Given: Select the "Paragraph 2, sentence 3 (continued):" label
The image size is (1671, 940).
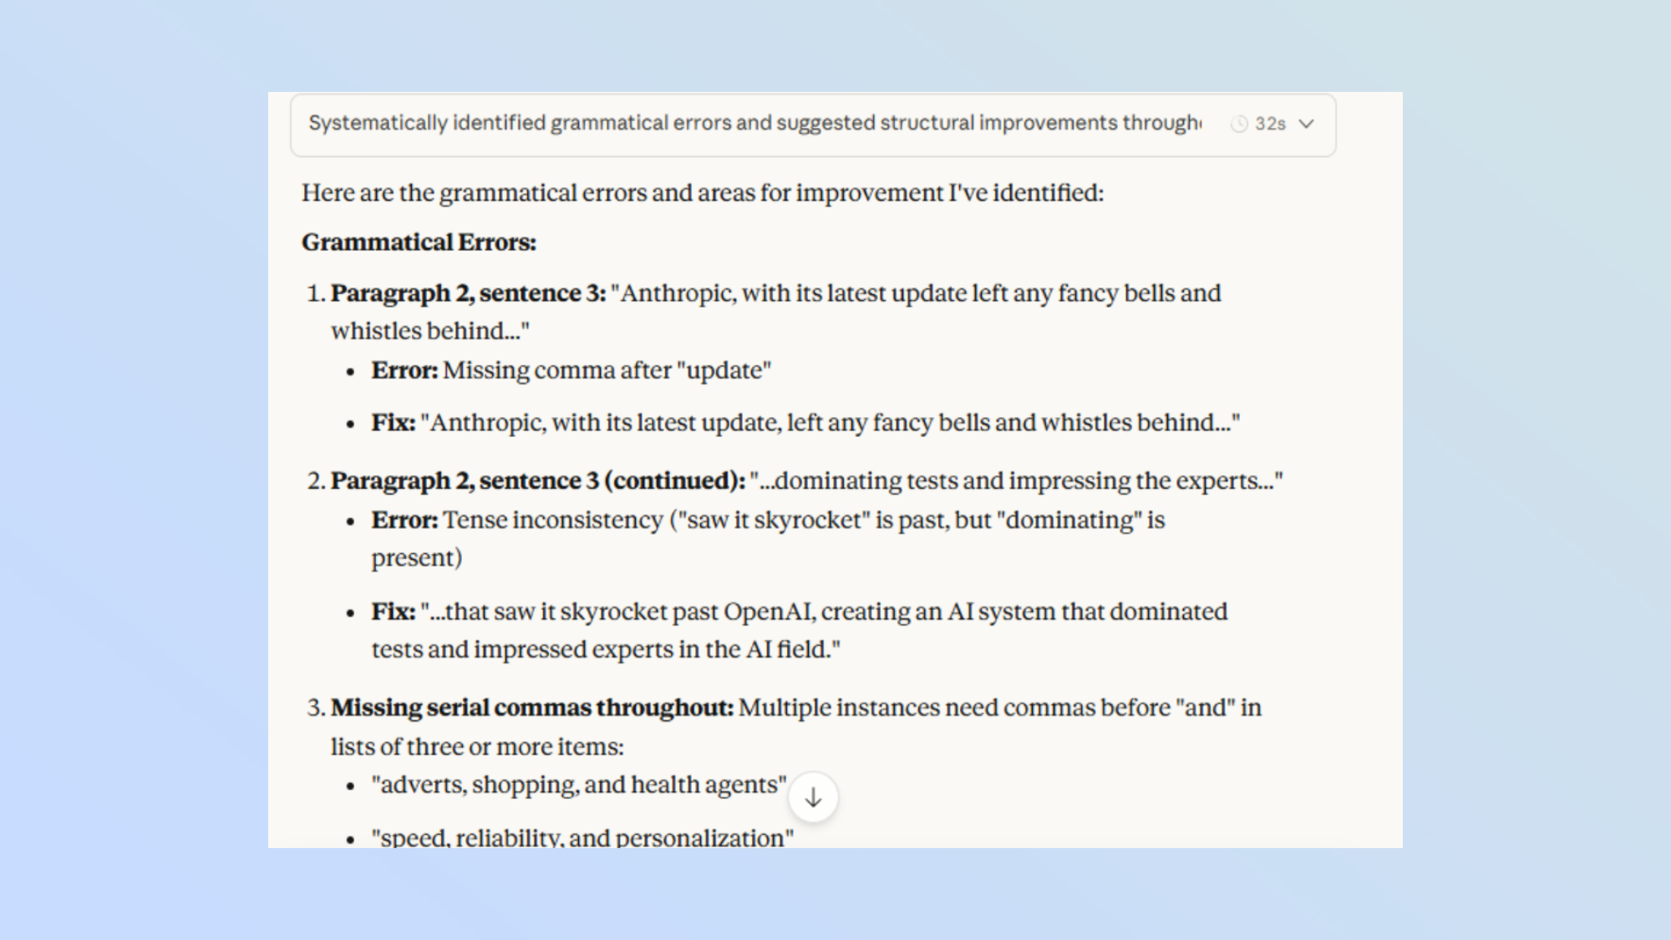Looking at the screenshot, I should pyautogui.click(x=537, y=481).
